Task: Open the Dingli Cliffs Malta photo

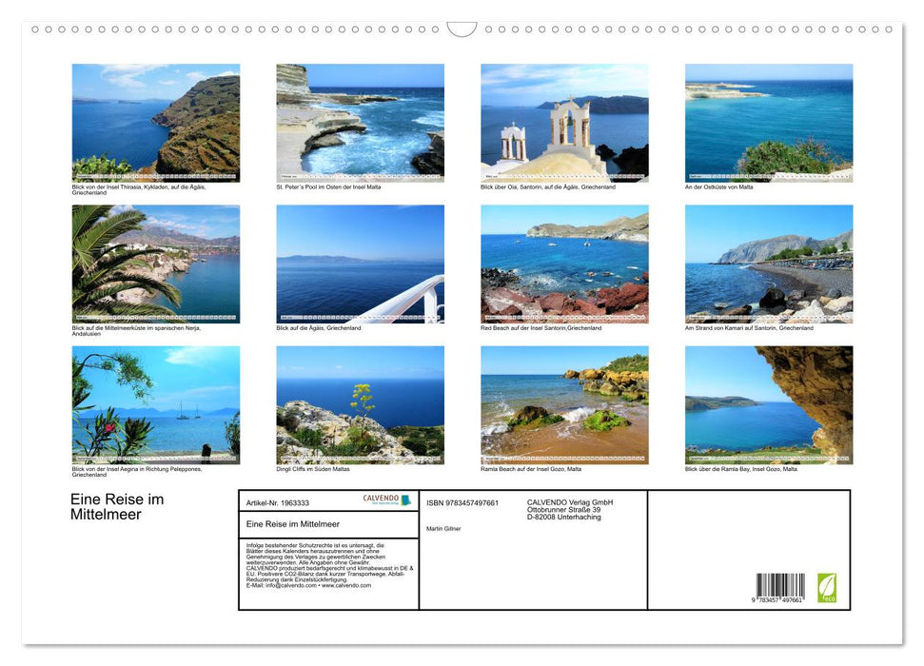Action: (x=362, y=402)
